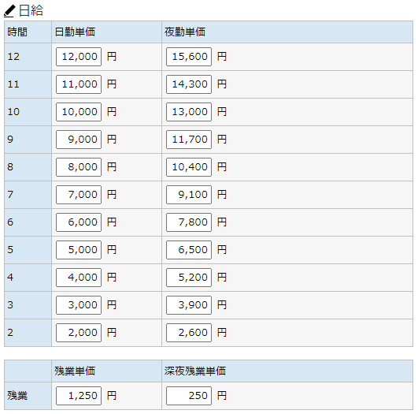The height and width of the screenshot is (414, 418).
Task: Focus the 6-hour day rate field 6,000
Action: [x=79, y=222]
